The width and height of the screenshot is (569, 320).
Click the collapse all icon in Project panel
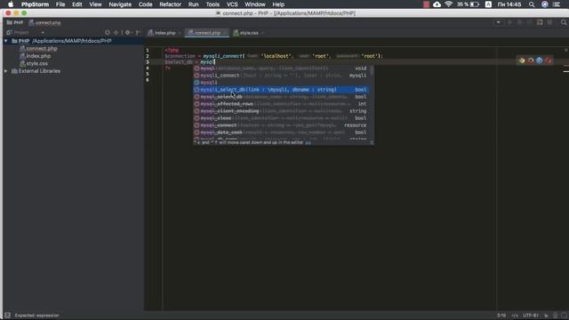[116, 33]
